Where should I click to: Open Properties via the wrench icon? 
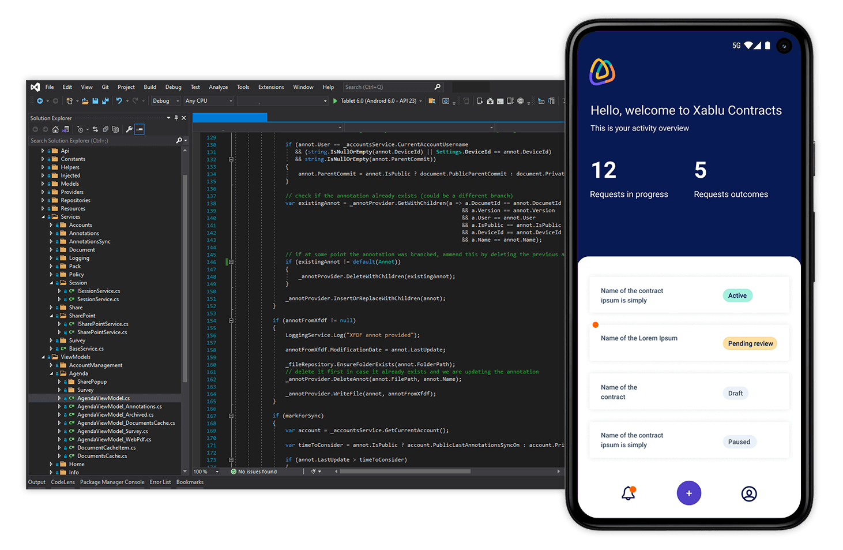[129, 129]
